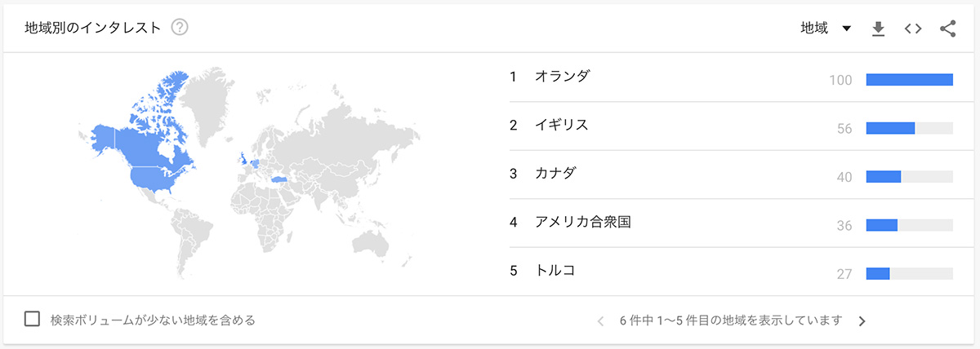This screenshot has width=980, height=349.
Task: Open the embed code icon
Action: [x=913, y=29]
